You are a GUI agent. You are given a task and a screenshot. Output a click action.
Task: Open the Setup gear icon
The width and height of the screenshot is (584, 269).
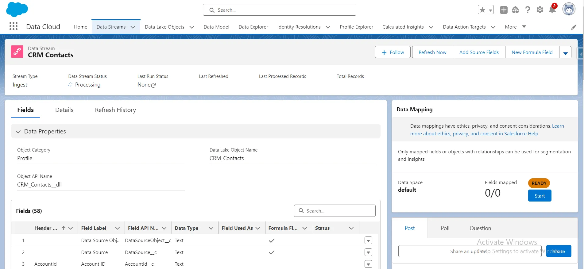[x=540, y=10]
